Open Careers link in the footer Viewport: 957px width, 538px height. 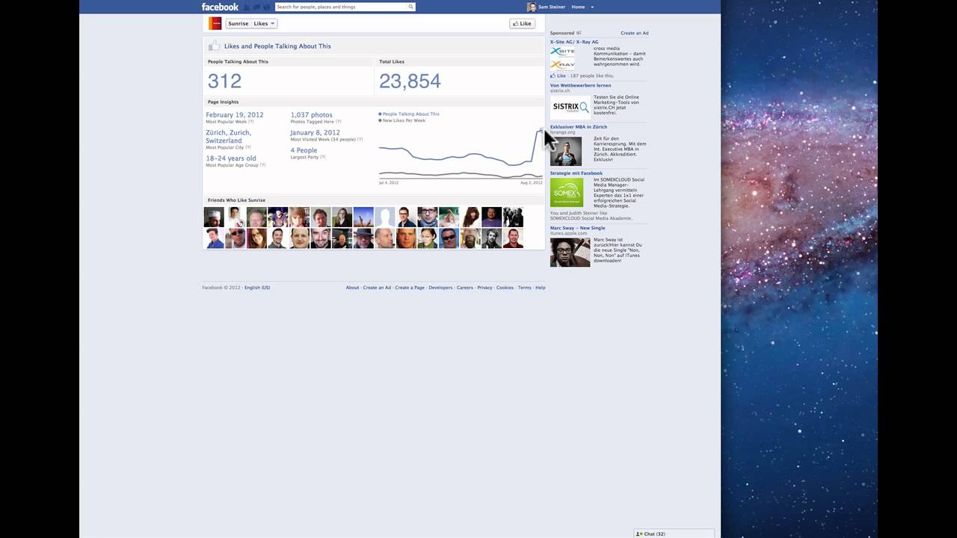[465, 288]
